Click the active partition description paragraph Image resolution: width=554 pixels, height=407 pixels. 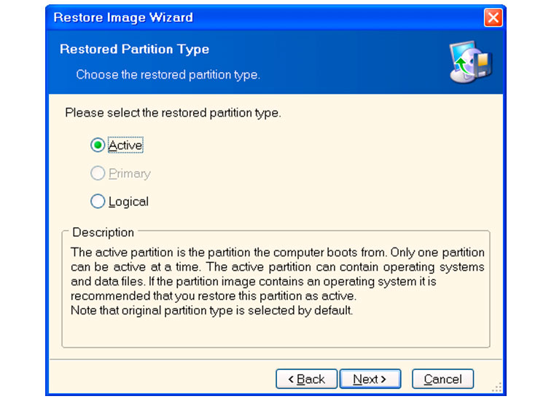click(x=277, y=274)
